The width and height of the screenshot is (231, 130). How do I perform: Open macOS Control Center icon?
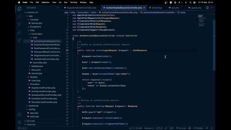click(x=195, y=3)
